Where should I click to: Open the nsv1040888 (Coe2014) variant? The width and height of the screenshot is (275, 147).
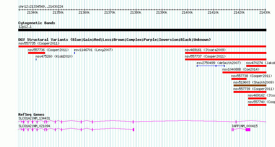pyautogui.click(x=241, y=69)
